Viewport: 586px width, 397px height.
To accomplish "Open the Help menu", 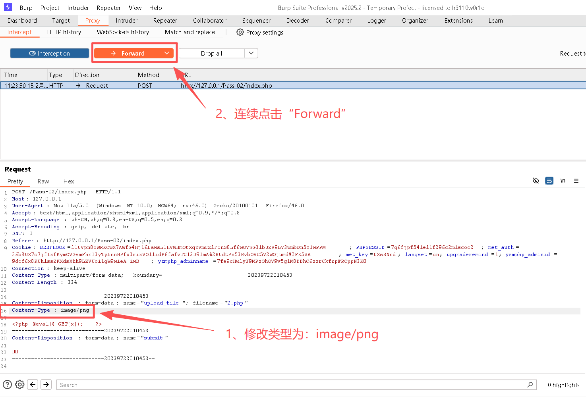I will tap(155, 8).
